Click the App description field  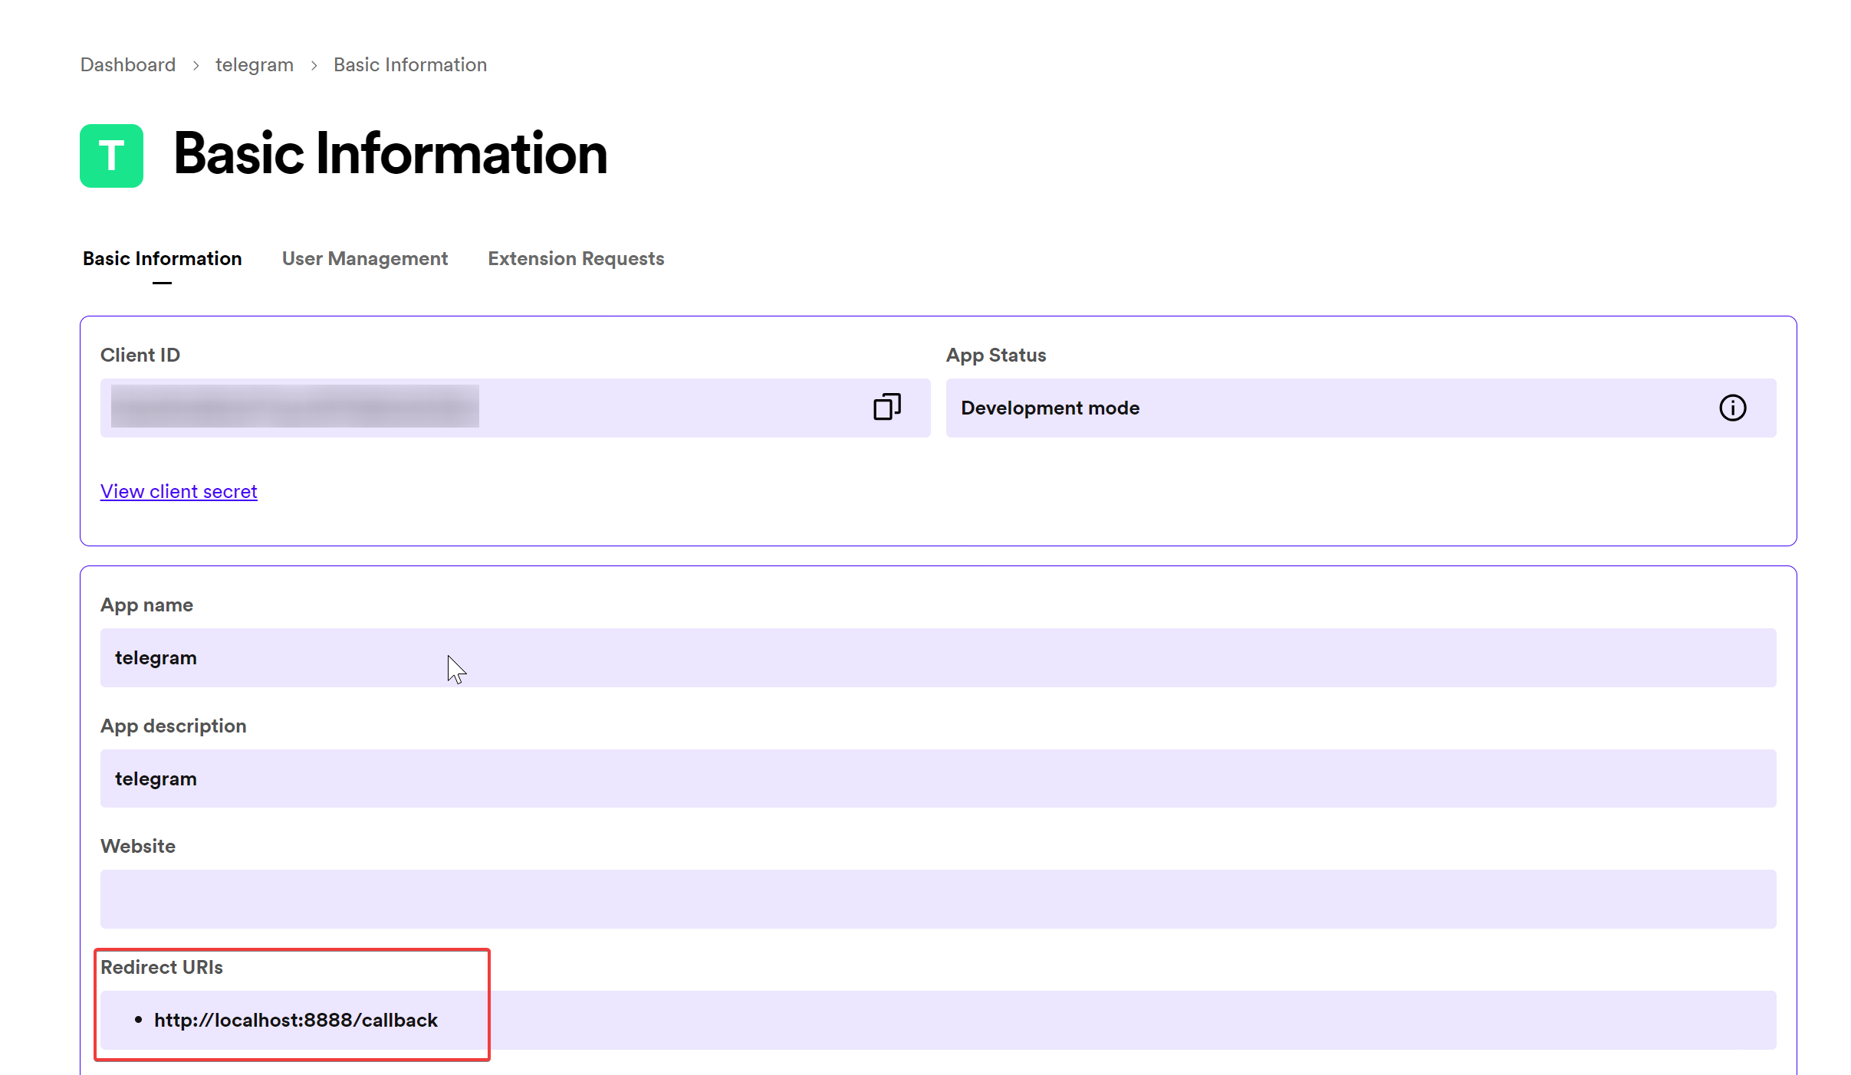pos(937,778)
